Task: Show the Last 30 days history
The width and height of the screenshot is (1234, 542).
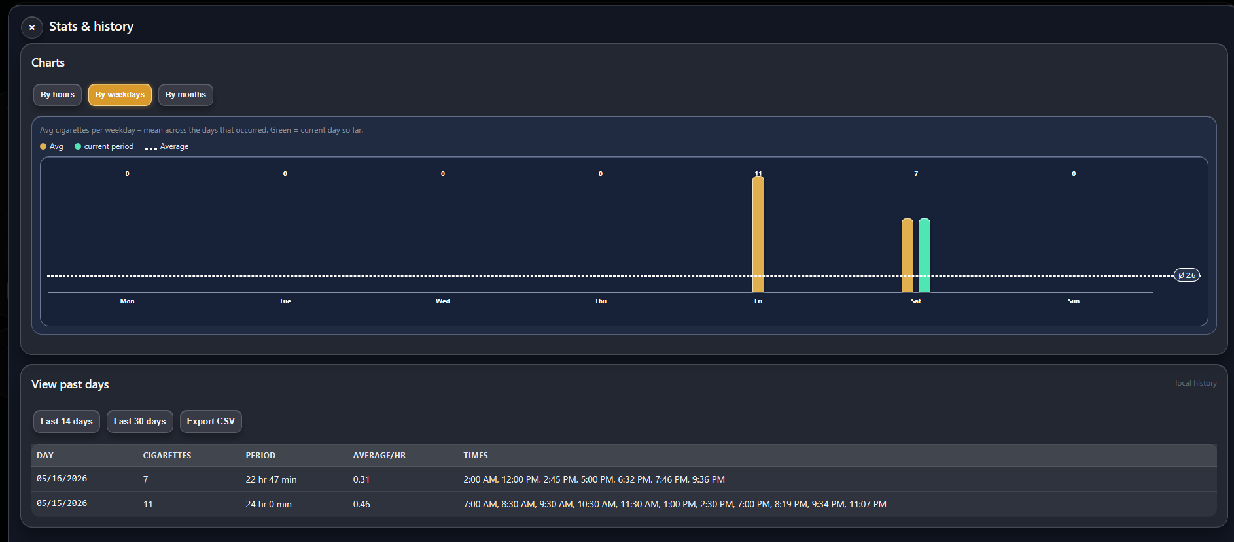Action: point(139,422)
